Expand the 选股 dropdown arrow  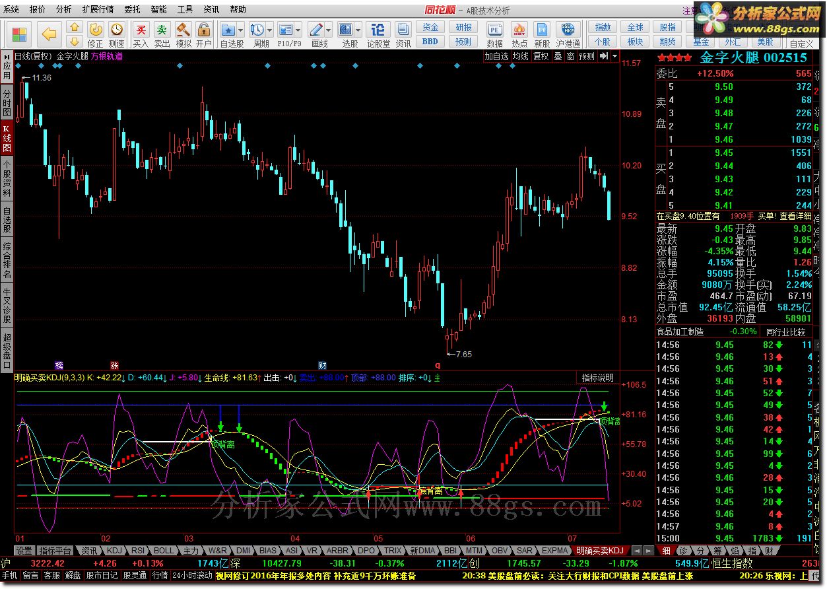click(x=358, y=30)
